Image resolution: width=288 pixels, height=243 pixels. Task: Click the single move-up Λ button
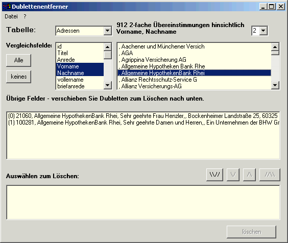pos(249,175)
